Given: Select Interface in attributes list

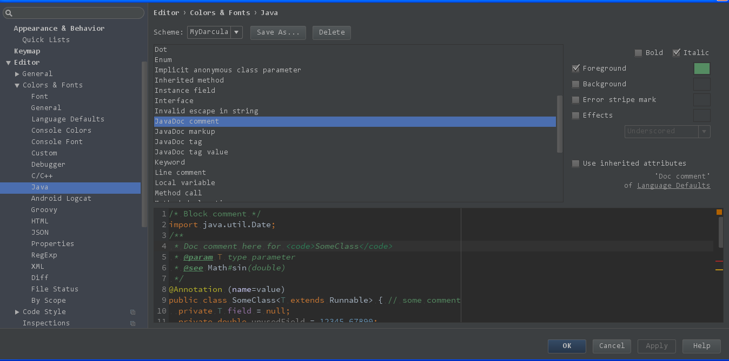Looking at the screenshot, I should [x=355, y=101].
